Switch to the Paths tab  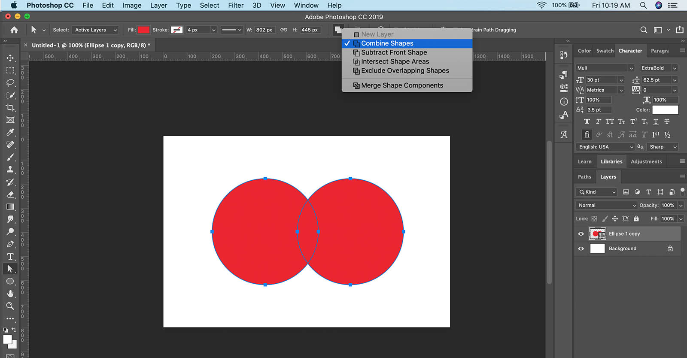584,177
